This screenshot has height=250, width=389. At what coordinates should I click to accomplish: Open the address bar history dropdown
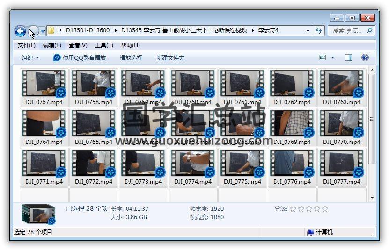308,31
